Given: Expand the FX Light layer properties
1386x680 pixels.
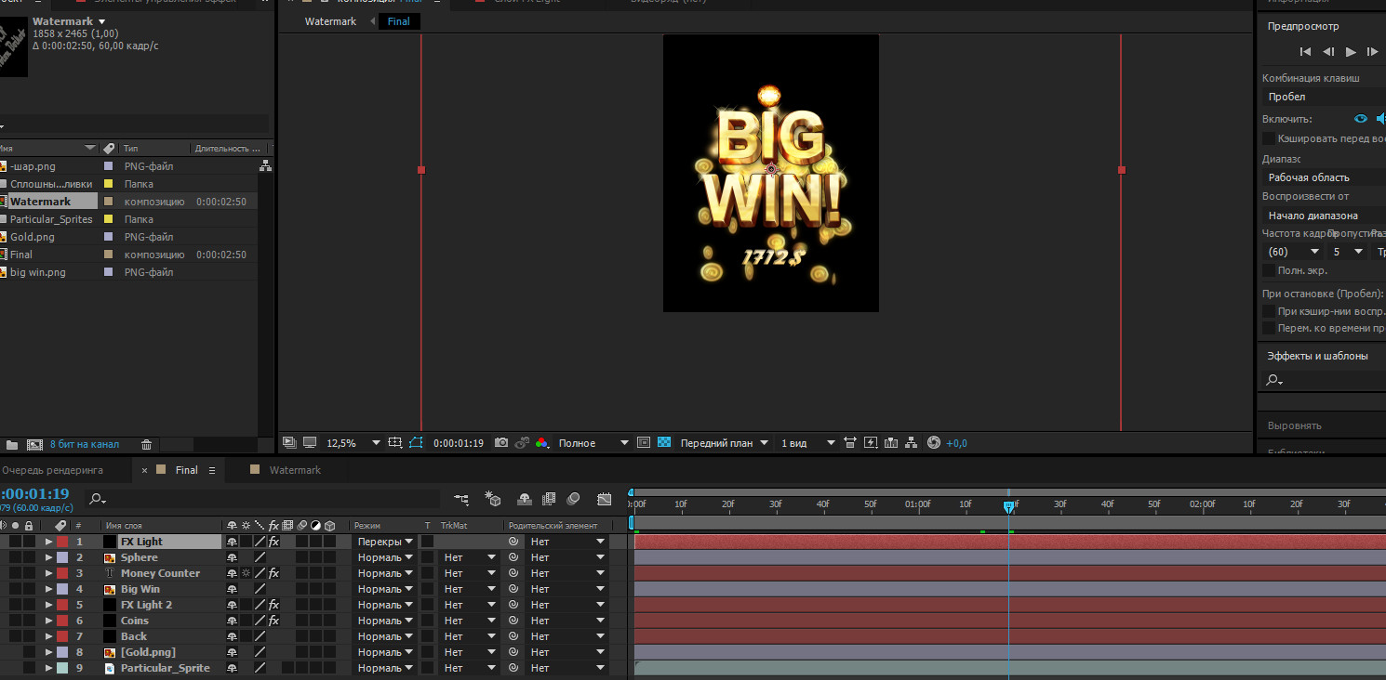Looking at the screenshot, I should [x=49, y=542].
